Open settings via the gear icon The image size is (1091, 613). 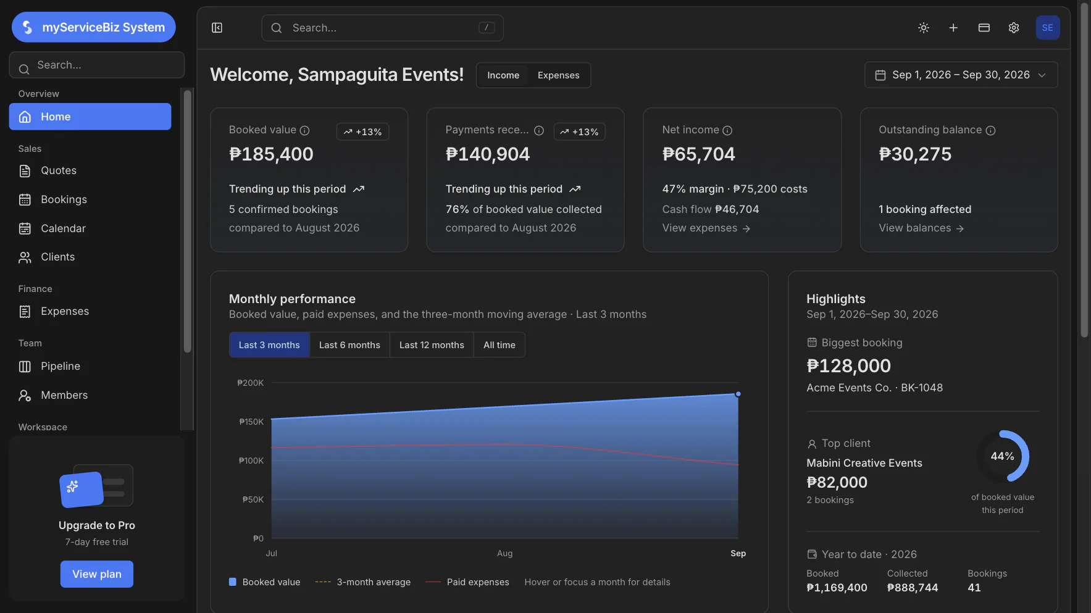(x=1014, y=28)
